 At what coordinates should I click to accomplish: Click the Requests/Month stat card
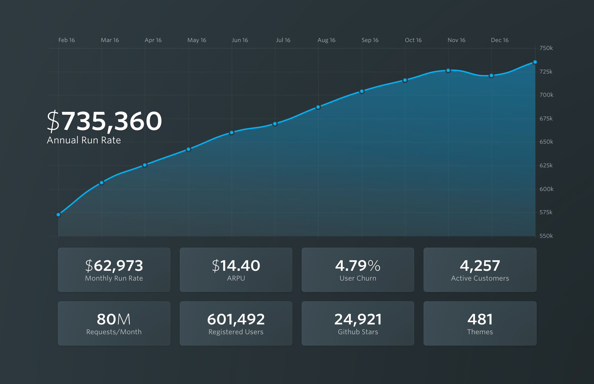[x=114, y=323]
